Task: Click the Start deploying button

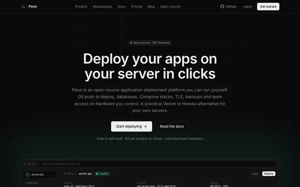Action: (x=131, y=126)
